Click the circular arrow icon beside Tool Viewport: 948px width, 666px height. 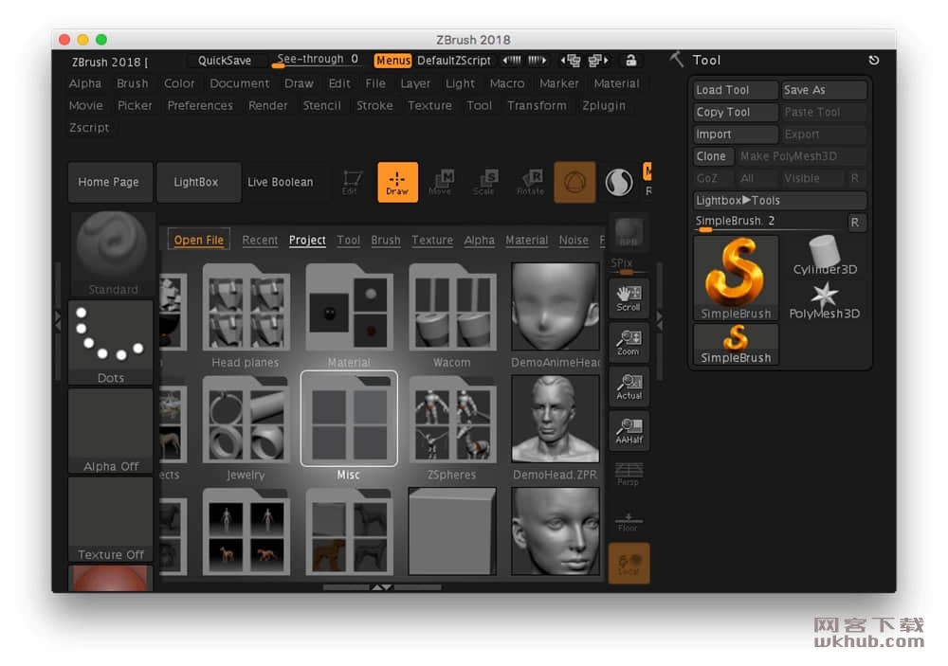click(x=874, y=60)
